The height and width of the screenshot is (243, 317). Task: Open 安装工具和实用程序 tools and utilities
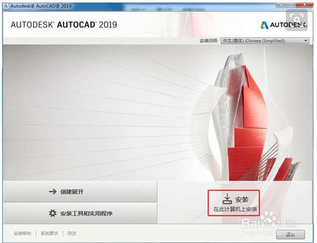tap(80, 213)
